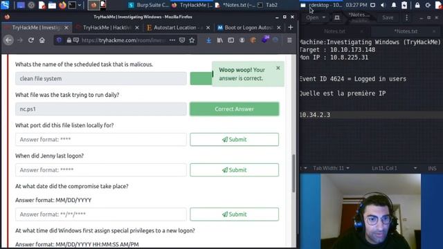
Task: Go back in Firefox
Action: click(8, 40)
